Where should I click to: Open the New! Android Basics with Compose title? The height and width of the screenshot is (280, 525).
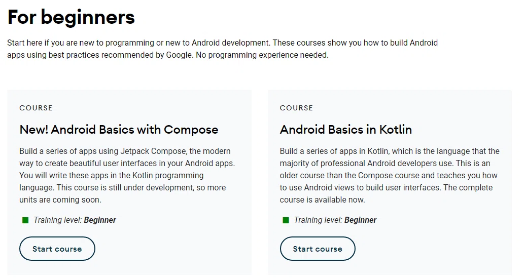tap(119, 130)
